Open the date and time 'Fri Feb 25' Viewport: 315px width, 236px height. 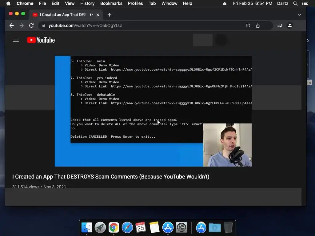coord(253,3)
